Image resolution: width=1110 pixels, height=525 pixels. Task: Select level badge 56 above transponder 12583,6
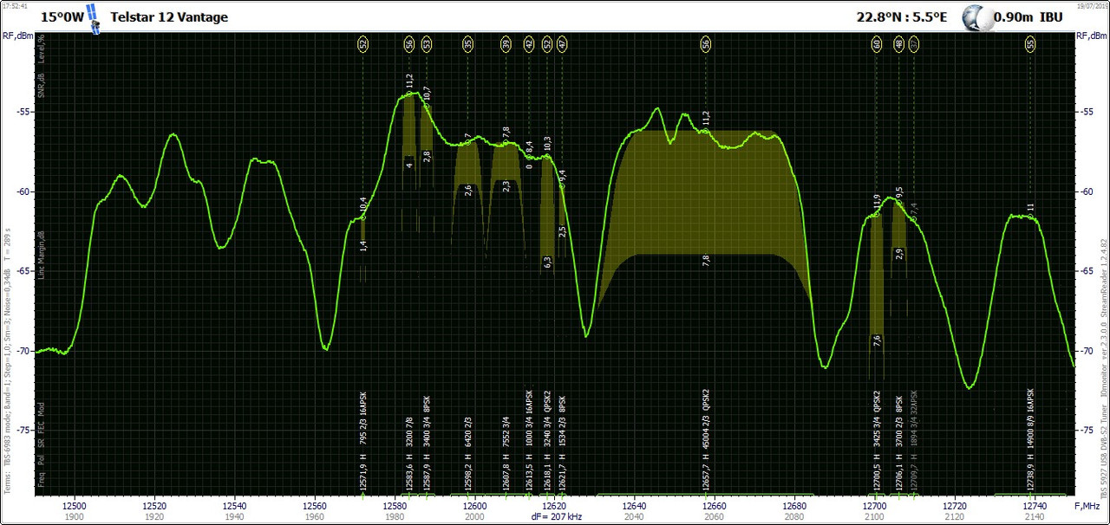[x=409, y=43]
